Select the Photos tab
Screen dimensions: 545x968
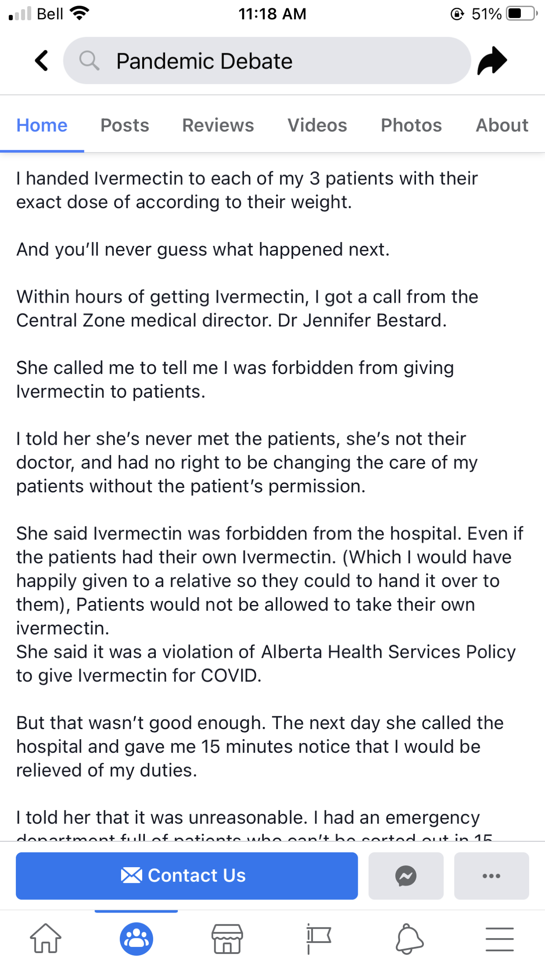(411, 125)
